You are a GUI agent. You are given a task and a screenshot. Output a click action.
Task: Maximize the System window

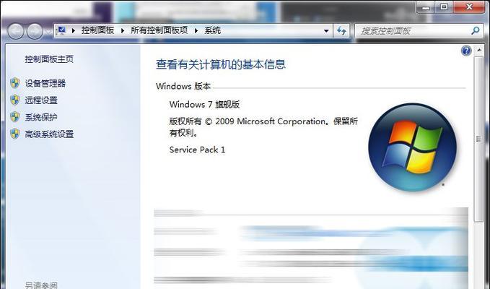coord(444,7)
